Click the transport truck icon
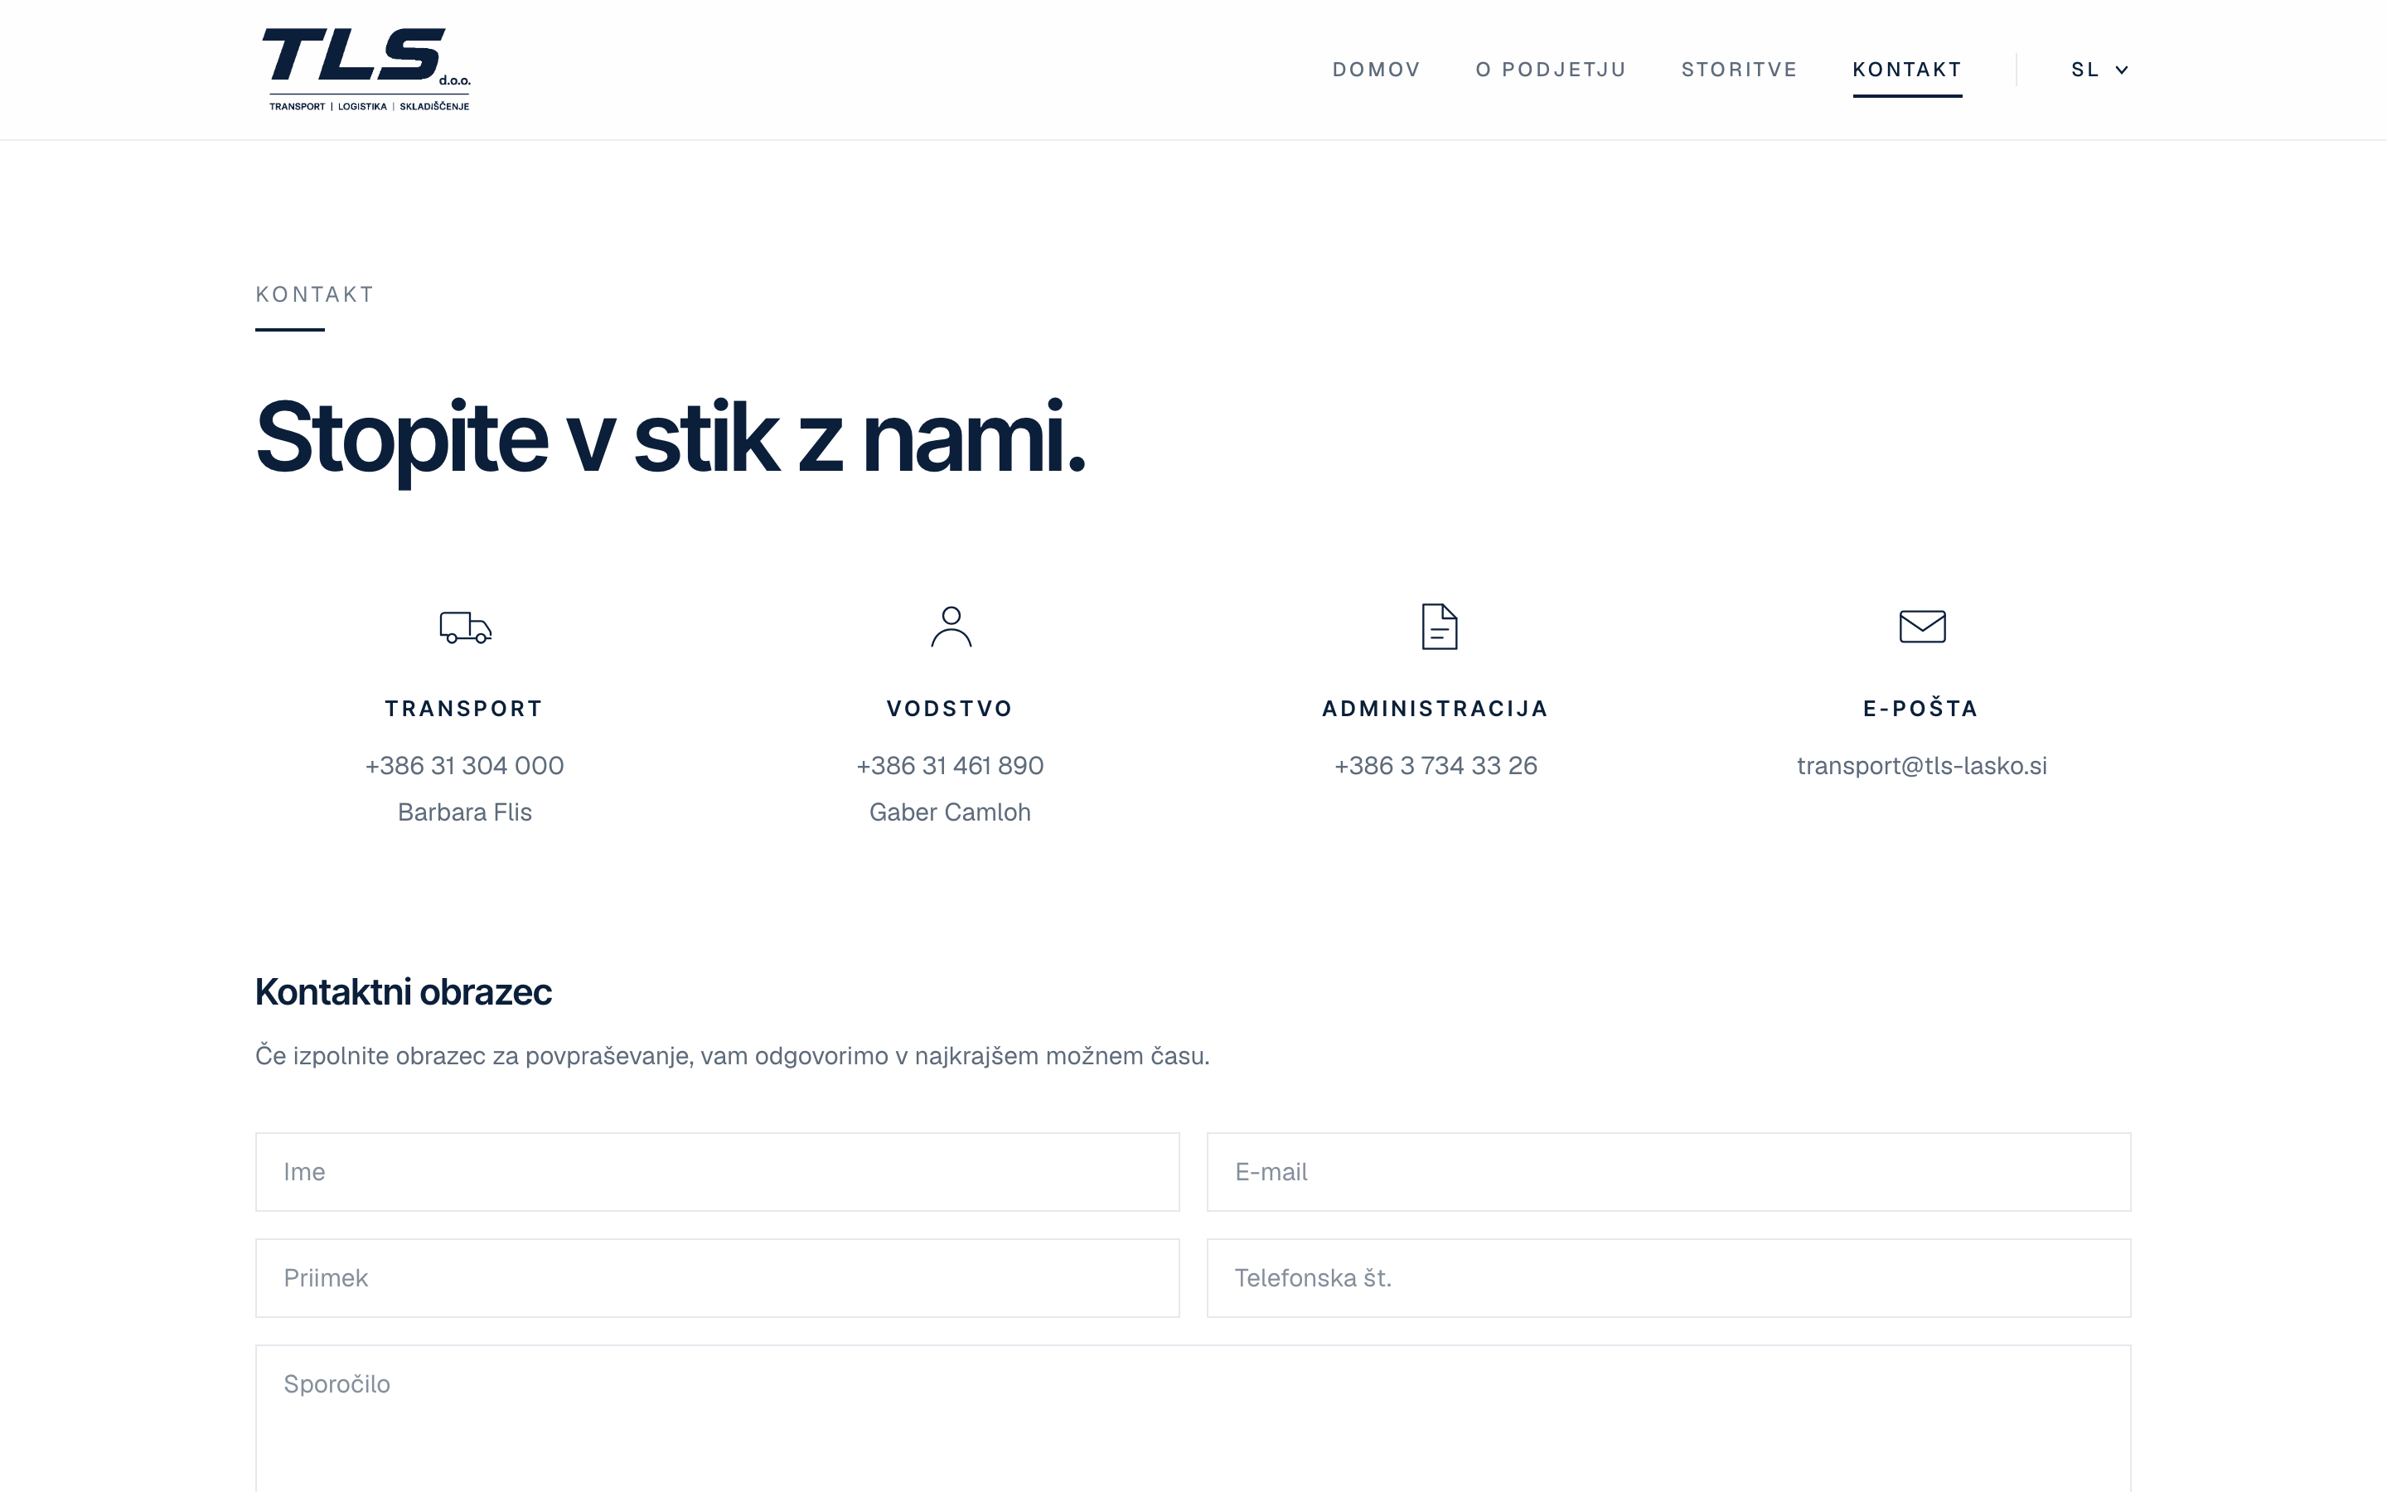 tap(466, 627)
